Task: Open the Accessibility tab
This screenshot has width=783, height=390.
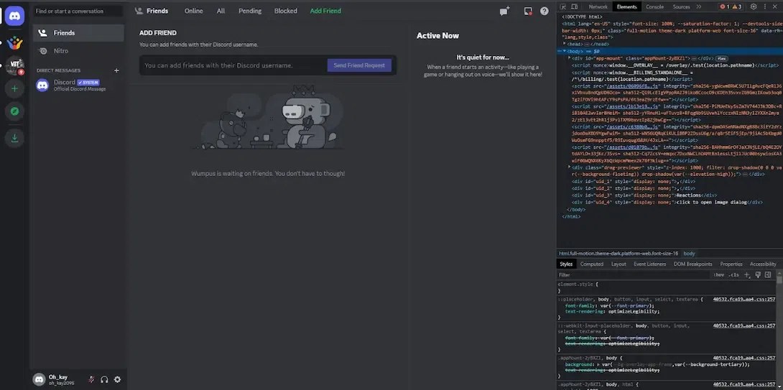Action: 762,264
